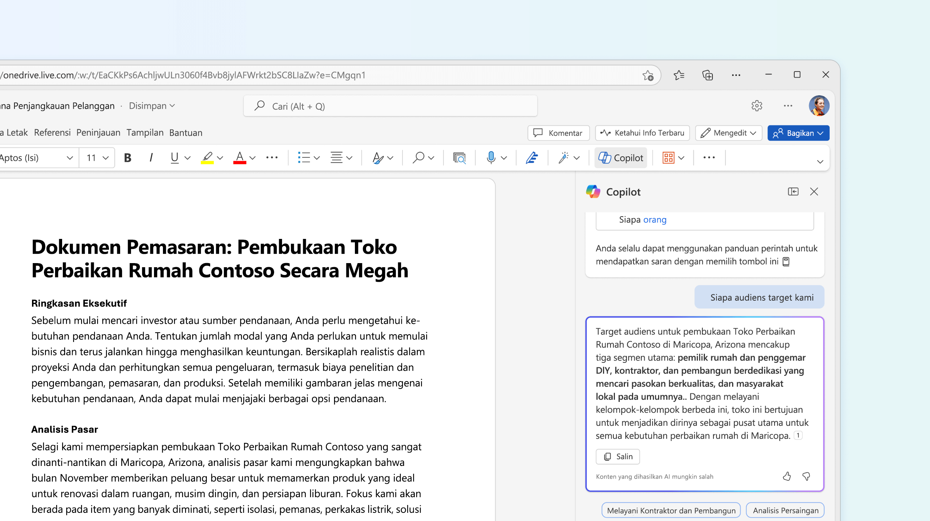Image resolution: width=930 pixels, height=521 pixels.
Task: Click the Designer magic wand icon
Action: (564, 158)
